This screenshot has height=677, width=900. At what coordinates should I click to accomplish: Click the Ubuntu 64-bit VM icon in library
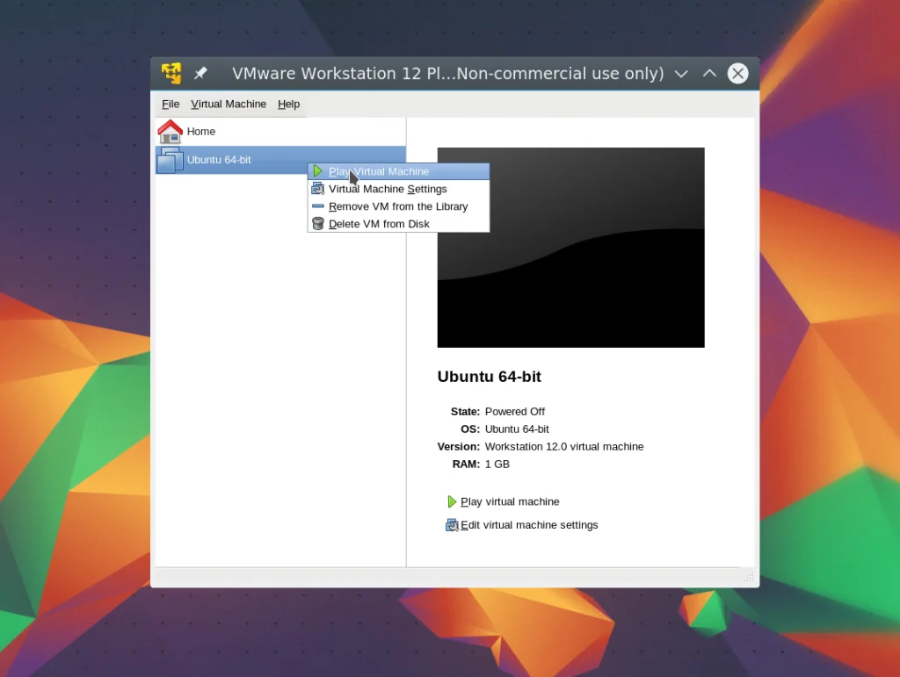pos(170,160)
